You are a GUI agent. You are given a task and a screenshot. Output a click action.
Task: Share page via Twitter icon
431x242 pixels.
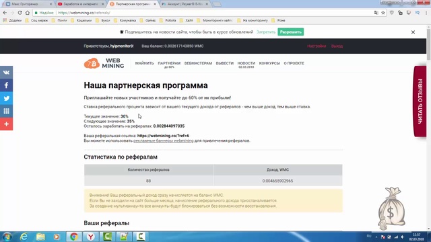(x=6, y=98)
